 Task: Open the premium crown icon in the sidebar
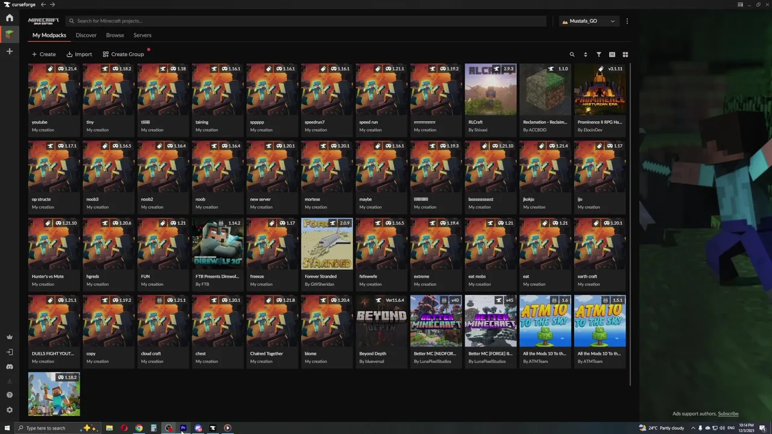click(9, 337)
